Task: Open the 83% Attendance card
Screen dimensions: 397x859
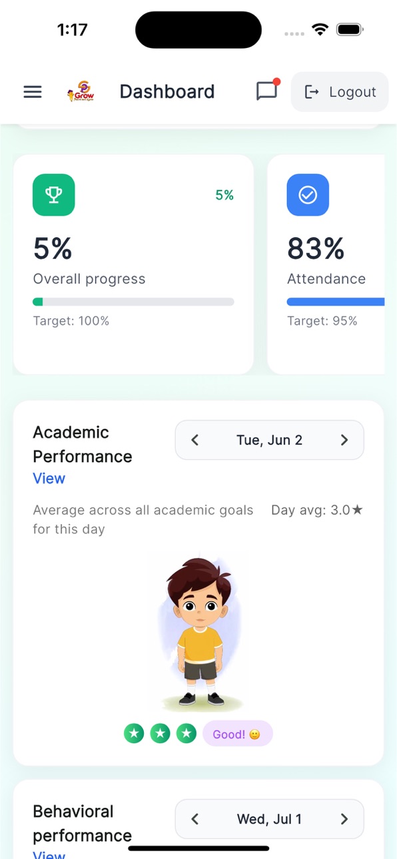Action: click(x=326, y=264)
